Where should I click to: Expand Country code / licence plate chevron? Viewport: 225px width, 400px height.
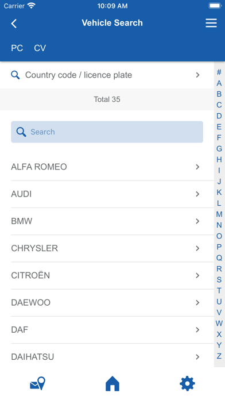197,75
